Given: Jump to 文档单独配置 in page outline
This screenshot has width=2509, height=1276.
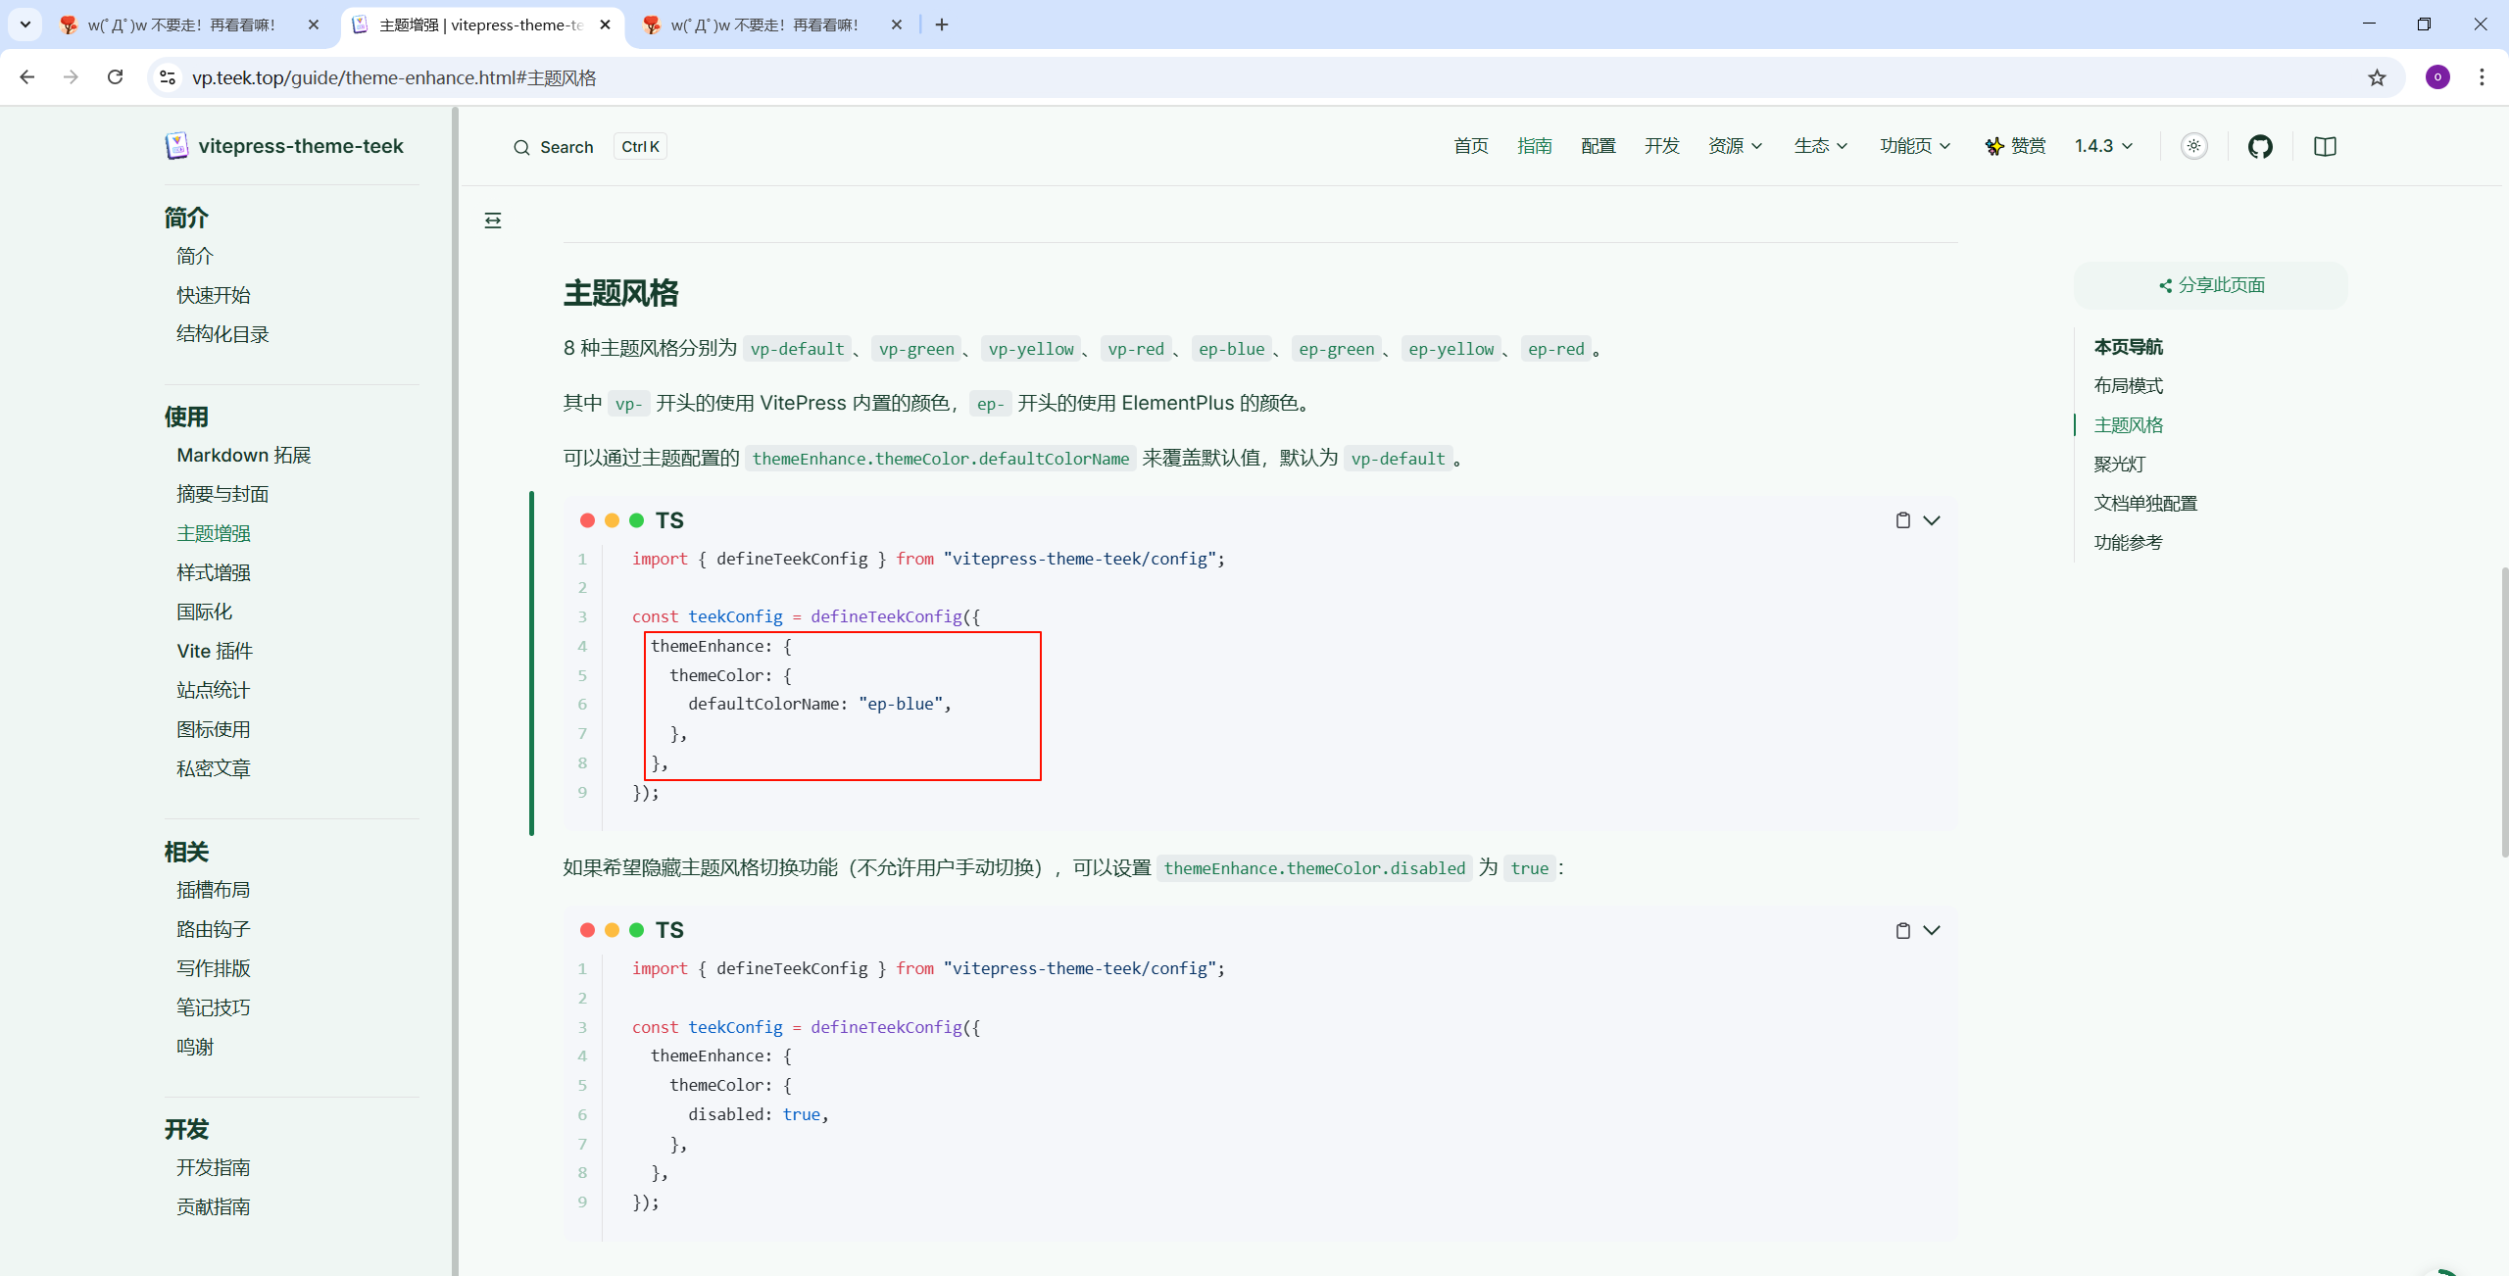Looking at the screenshot, I should 2145,504.
